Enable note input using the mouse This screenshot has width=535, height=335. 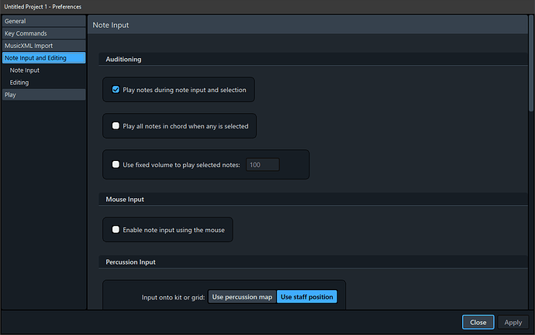click(x=116, y=230)
